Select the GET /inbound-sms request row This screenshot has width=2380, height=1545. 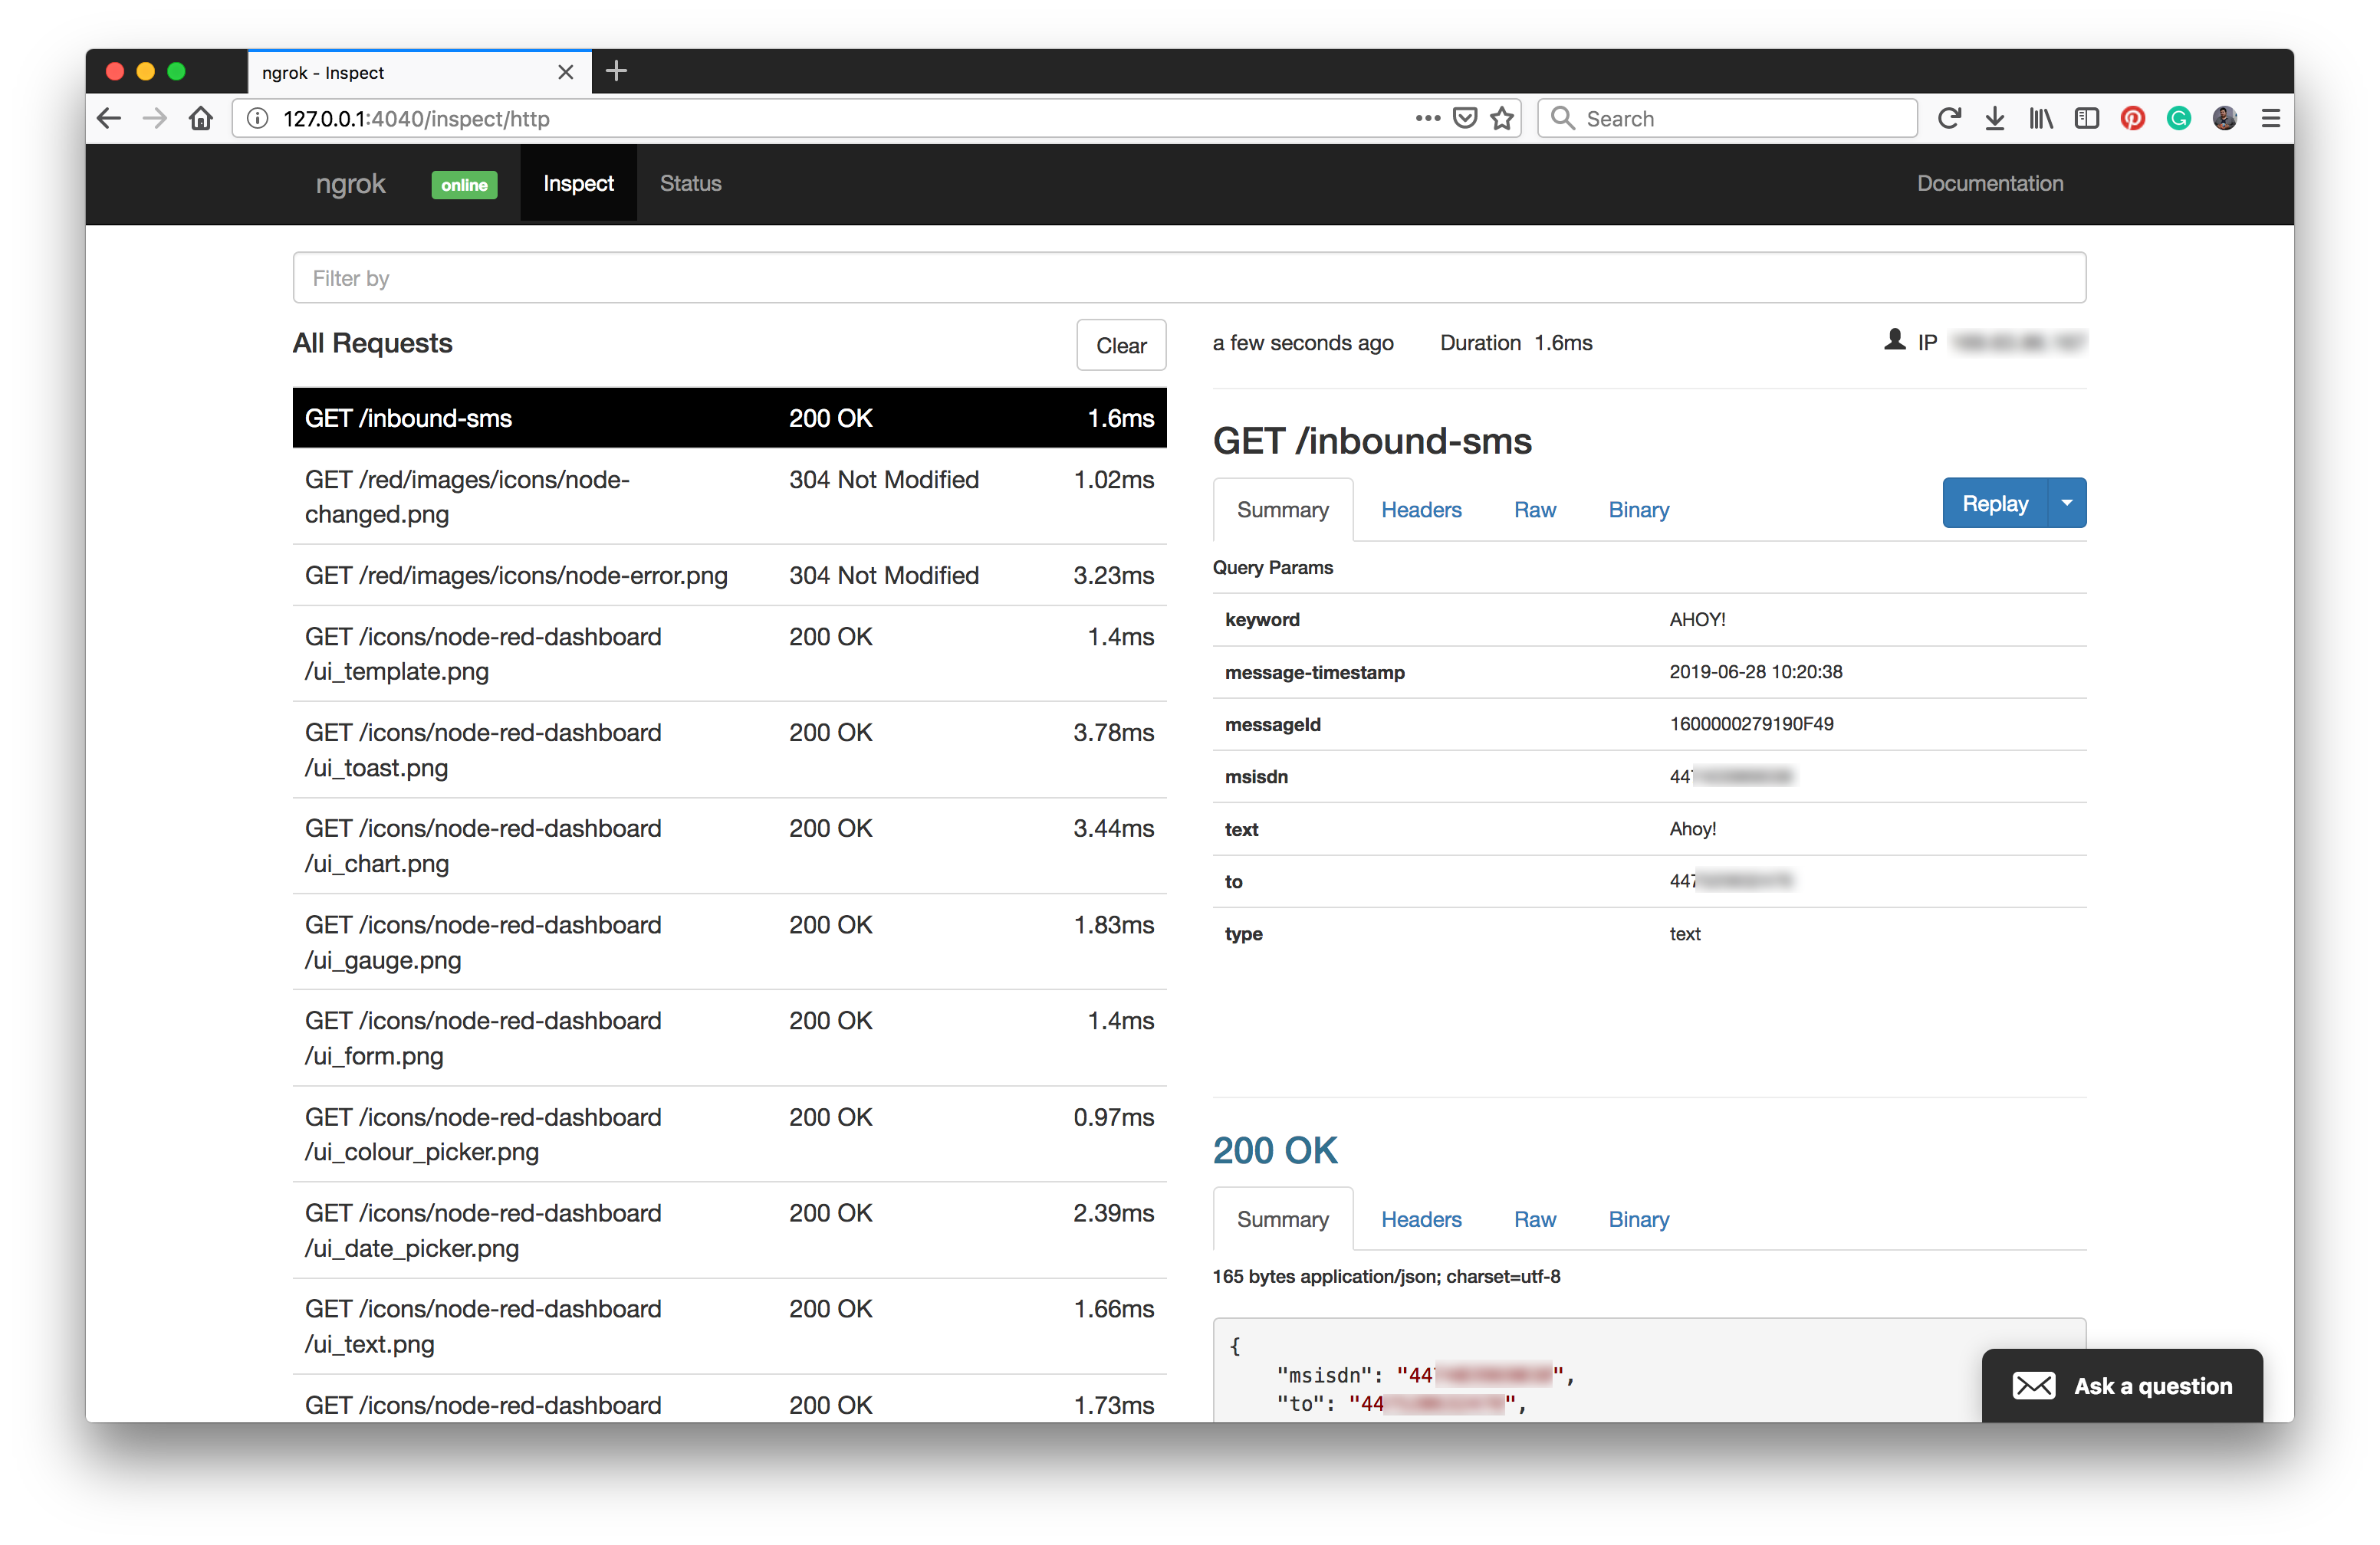point(729,418)
